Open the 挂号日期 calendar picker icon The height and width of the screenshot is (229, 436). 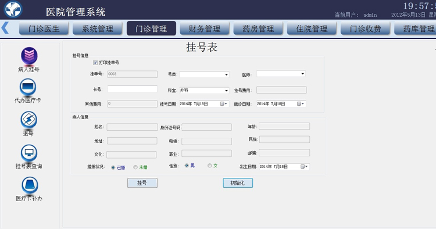tap(224, 103)
